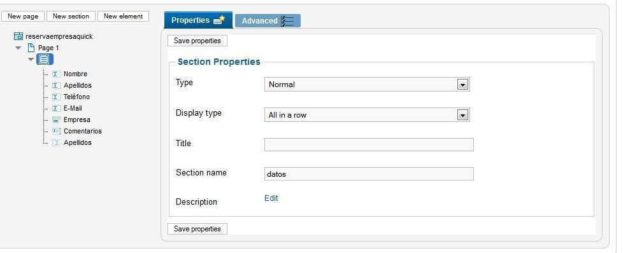The height and width of the screenshot is (253, 623).
Task: Collapse the Page 1 tree node
Action: [18, 48]
